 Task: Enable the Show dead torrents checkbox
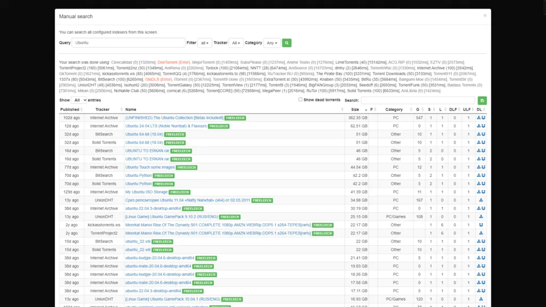[x=300, y=100]
